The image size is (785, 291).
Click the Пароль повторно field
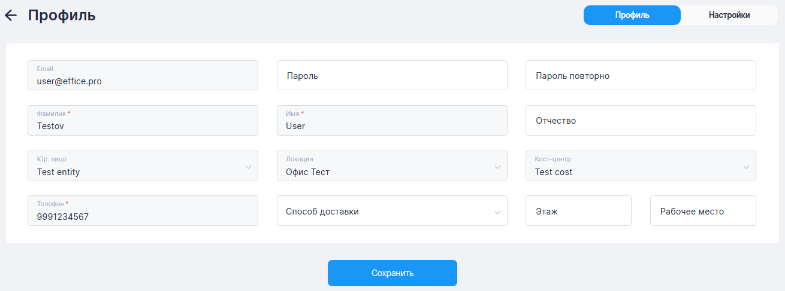(641, 76)
